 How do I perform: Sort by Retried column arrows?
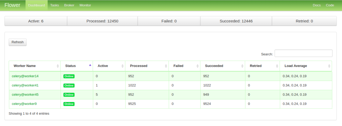tap(277, 66)
